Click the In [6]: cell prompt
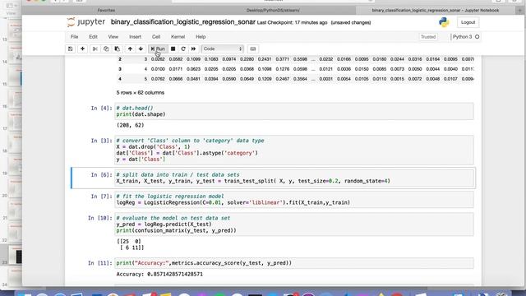This screenshot has height=296, width=526. click(101, 175)
